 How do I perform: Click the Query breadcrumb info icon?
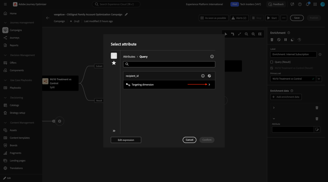(x=212, y=56)
